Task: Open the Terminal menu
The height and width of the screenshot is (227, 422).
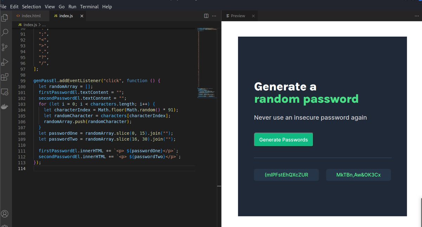Action: [89, 7]
